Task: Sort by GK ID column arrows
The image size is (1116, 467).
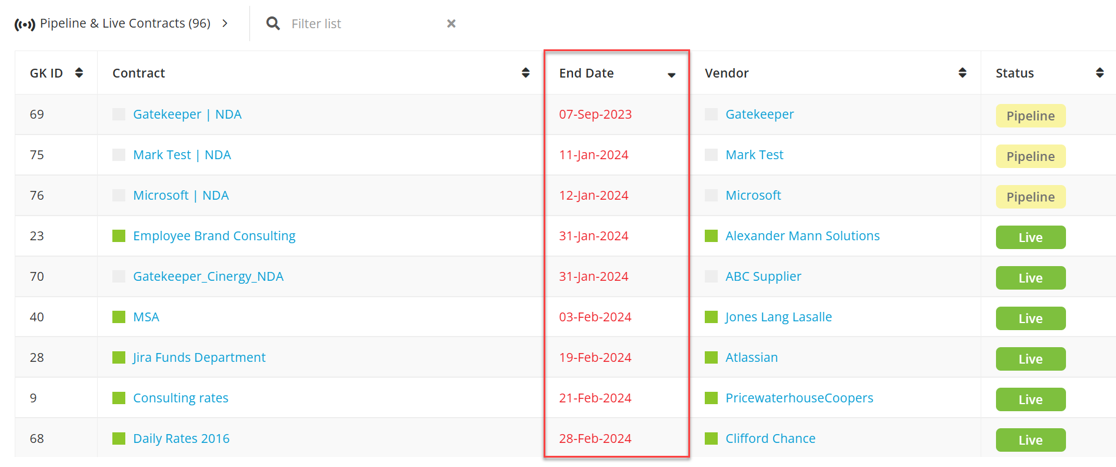Action: (79, 73)
